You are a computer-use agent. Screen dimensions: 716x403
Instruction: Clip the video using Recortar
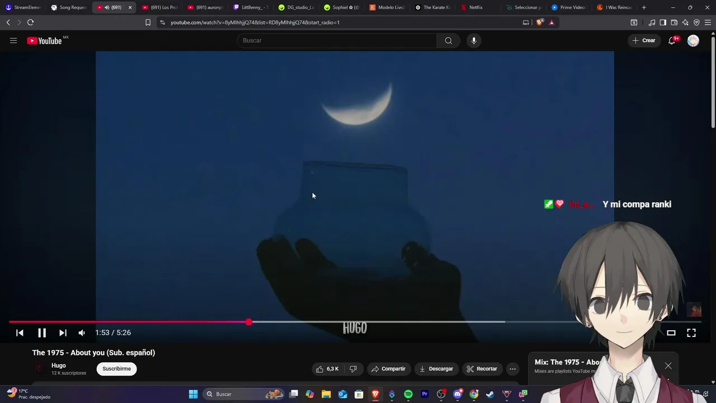tap(482, 369)
